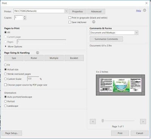This screenshot has width=151, height=139.
Task: Go to the next preview page arrow
Action: coord(143,122)
